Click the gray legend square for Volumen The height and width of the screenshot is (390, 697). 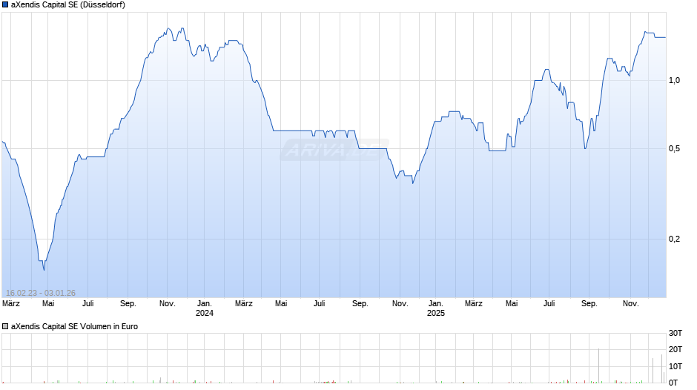click(x=5, y=326)
